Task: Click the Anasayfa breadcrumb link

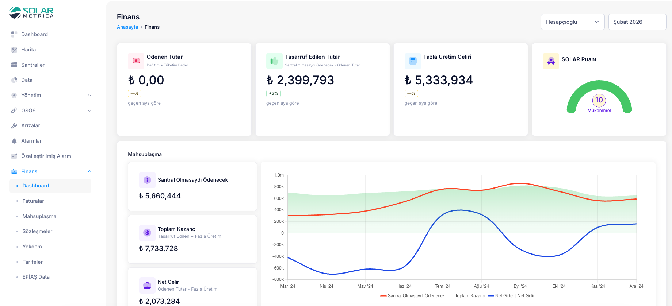Action: point(127,27)
